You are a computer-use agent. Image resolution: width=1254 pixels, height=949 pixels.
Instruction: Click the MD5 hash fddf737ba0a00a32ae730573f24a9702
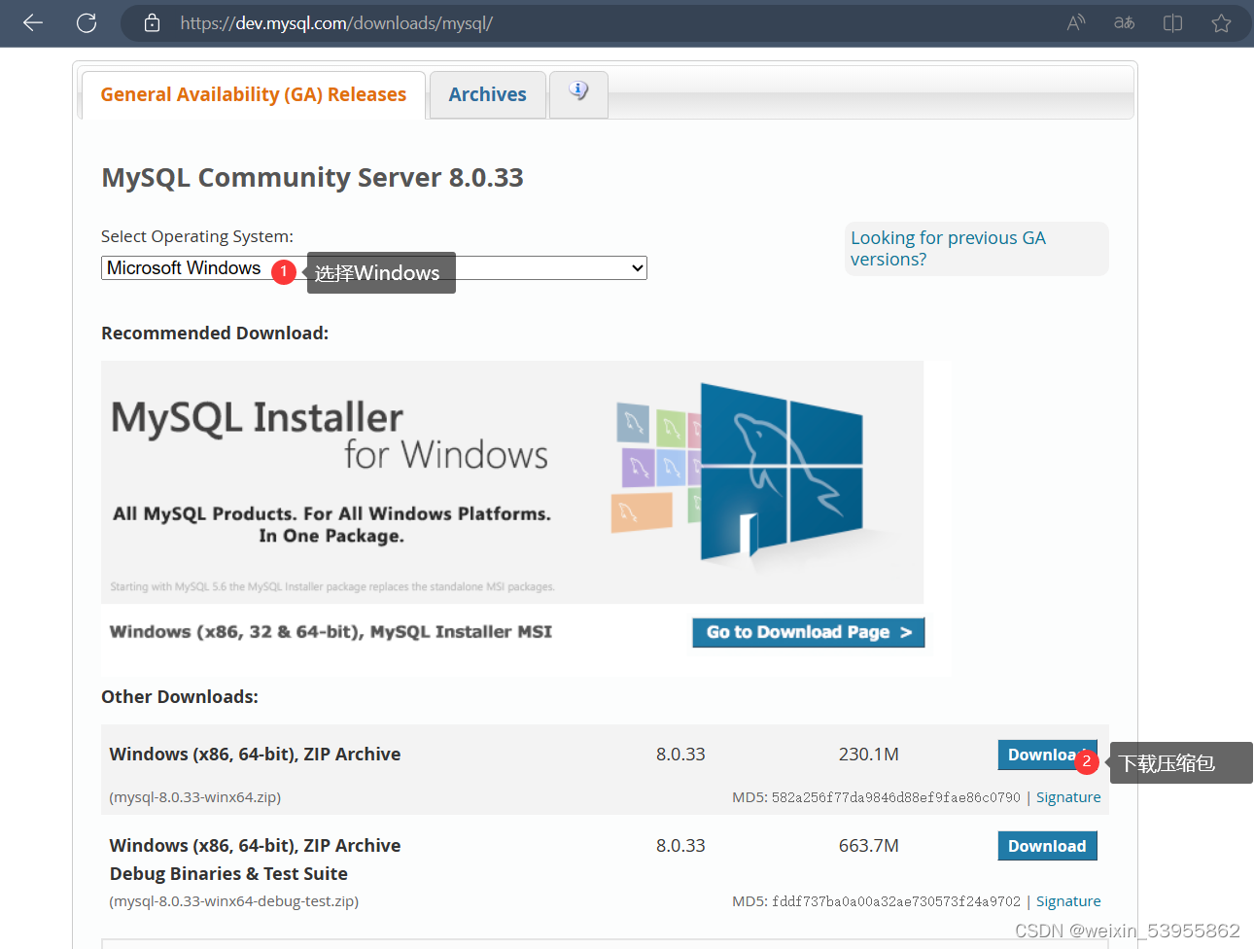tap(896, 901)
